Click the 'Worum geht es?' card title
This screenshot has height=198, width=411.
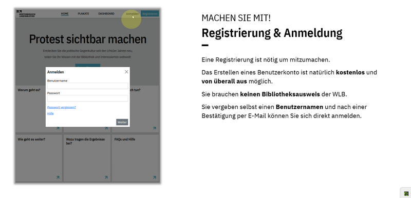29,90
